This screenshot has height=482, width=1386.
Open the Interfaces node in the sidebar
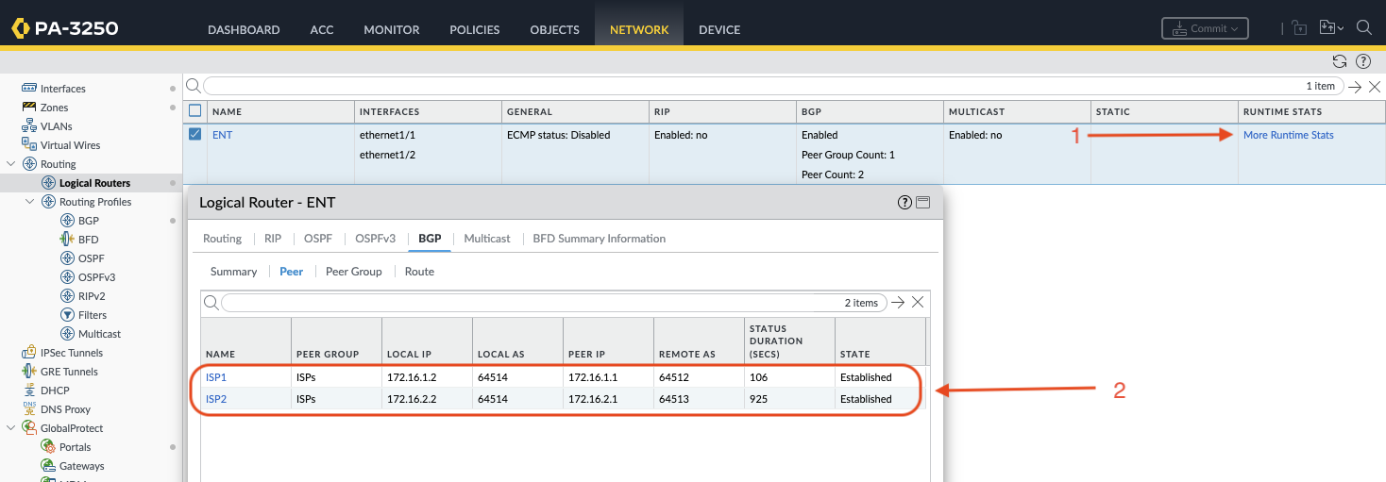(x=62, y=89)
